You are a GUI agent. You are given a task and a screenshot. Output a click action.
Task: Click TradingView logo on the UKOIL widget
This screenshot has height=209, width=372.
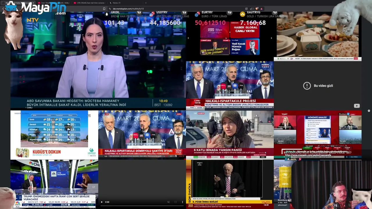(x=139, y=12)
